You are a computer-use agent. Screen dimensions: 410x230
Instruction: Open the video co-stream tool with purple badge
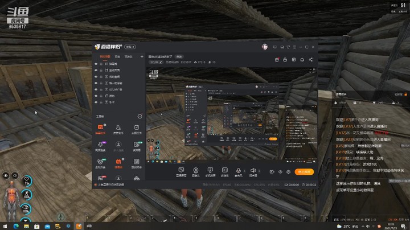pyautogui.click(x=100, y=146)
